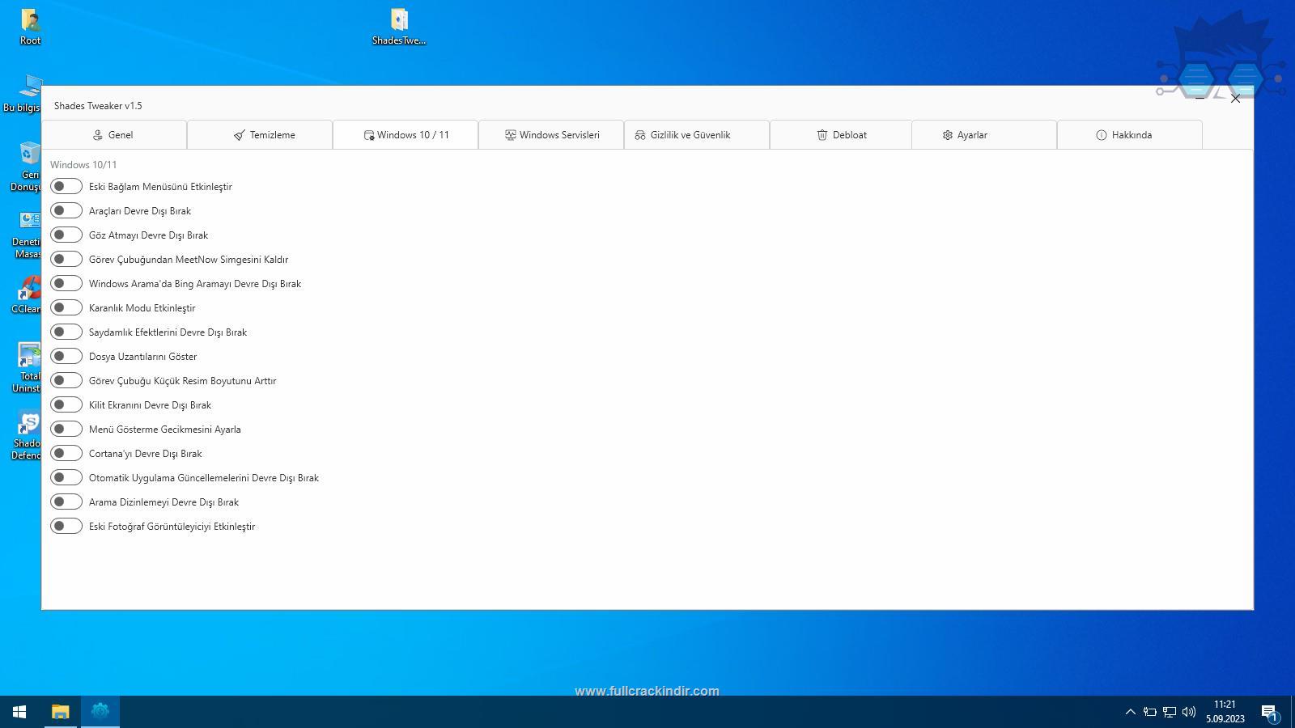Select the CCleaner desktop icon
The image size is (1295, 728).
(28, 295)
